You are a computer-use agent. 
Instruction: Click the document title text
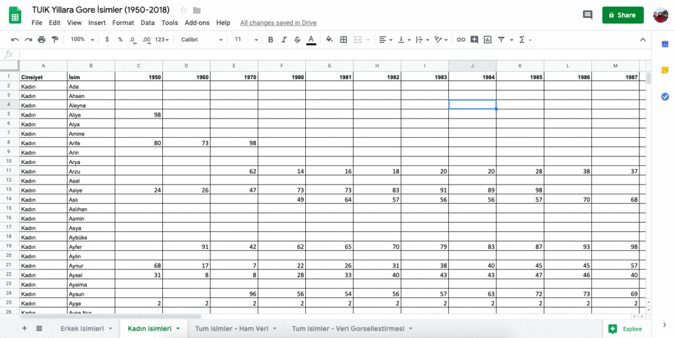coord(101,10)
